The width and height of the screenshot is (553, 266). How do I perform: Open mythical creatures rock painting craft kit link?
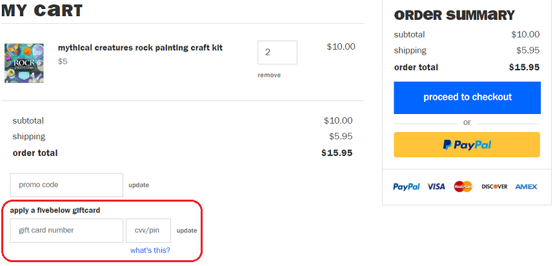(140, 48)
